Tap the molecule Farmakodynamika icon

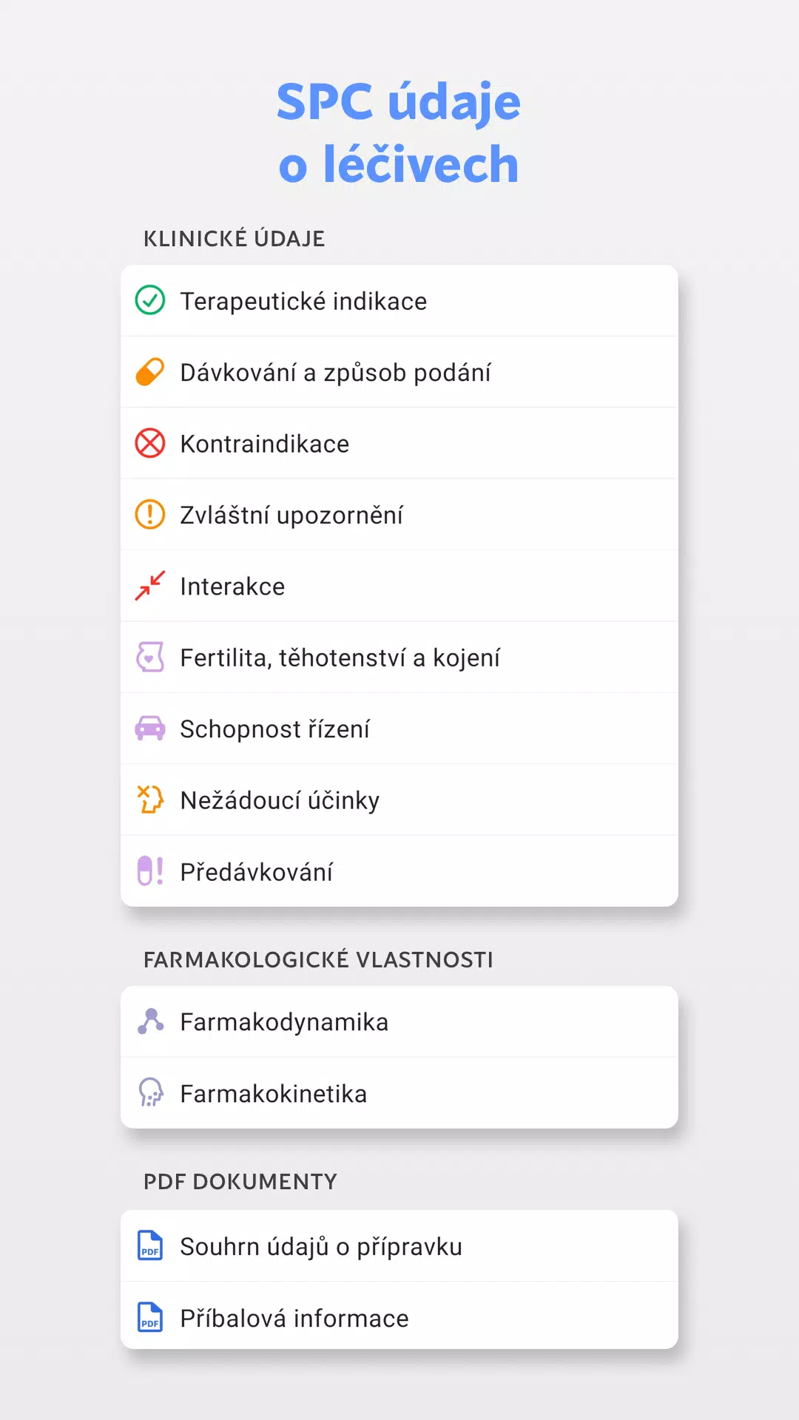151,1021
